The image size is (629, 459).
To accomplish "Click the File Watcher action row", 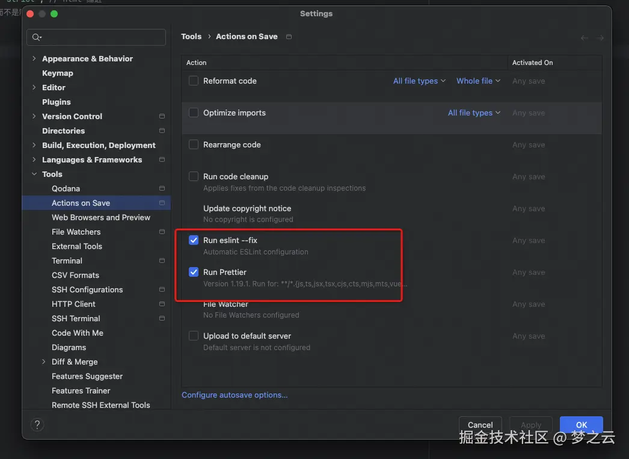I will 391,309.
